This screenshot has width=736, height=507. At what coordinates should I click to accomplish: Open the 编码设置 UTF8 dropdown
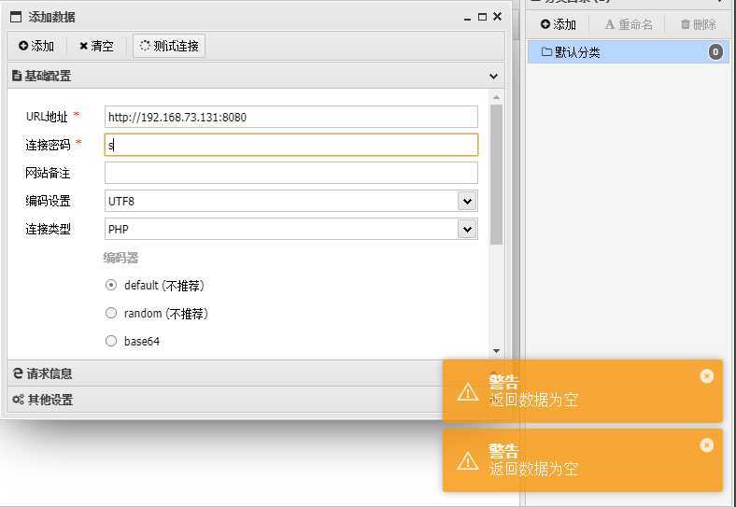(467, 202)
